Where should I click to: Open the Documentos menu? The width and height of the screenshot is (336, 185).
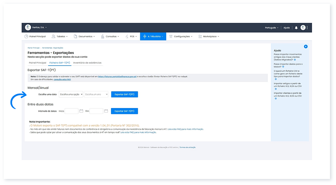pos(84,36)
